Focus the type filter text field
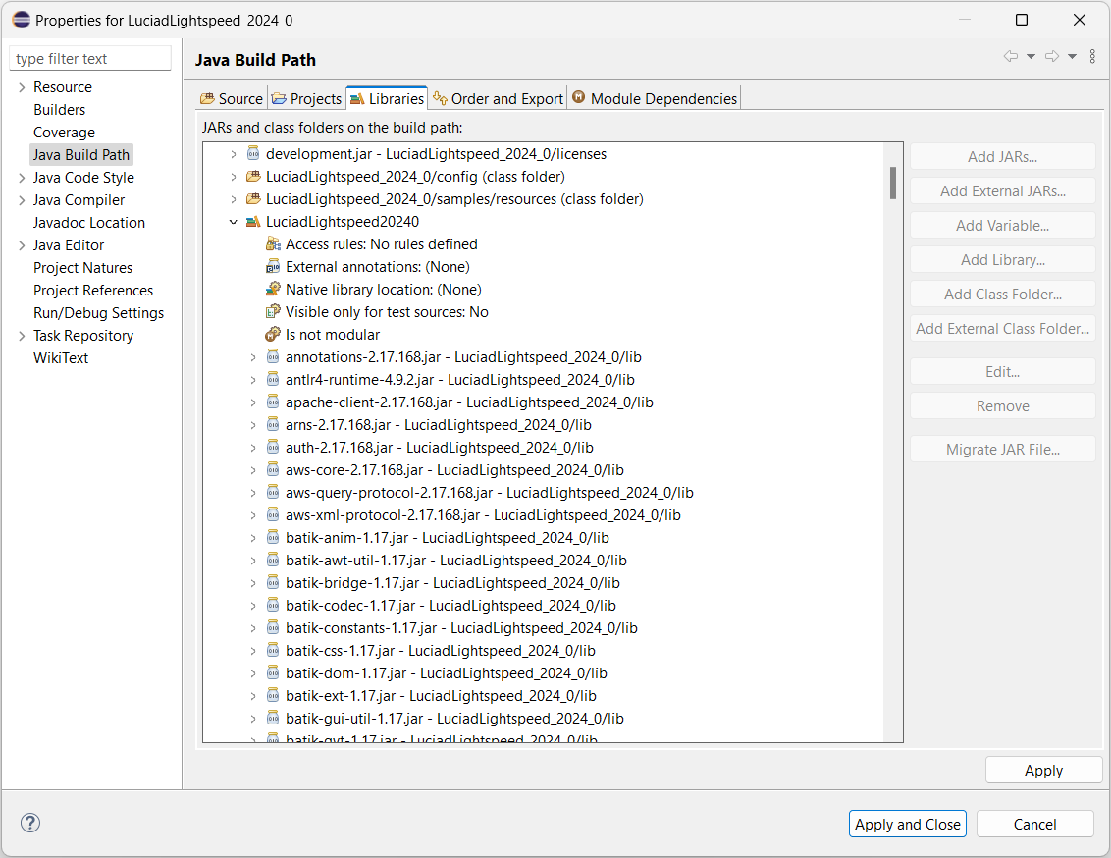 90,59
